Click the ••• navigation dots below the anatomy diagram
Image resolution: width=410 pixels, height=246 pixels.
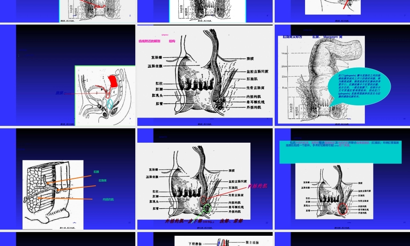tap(211, 118)
